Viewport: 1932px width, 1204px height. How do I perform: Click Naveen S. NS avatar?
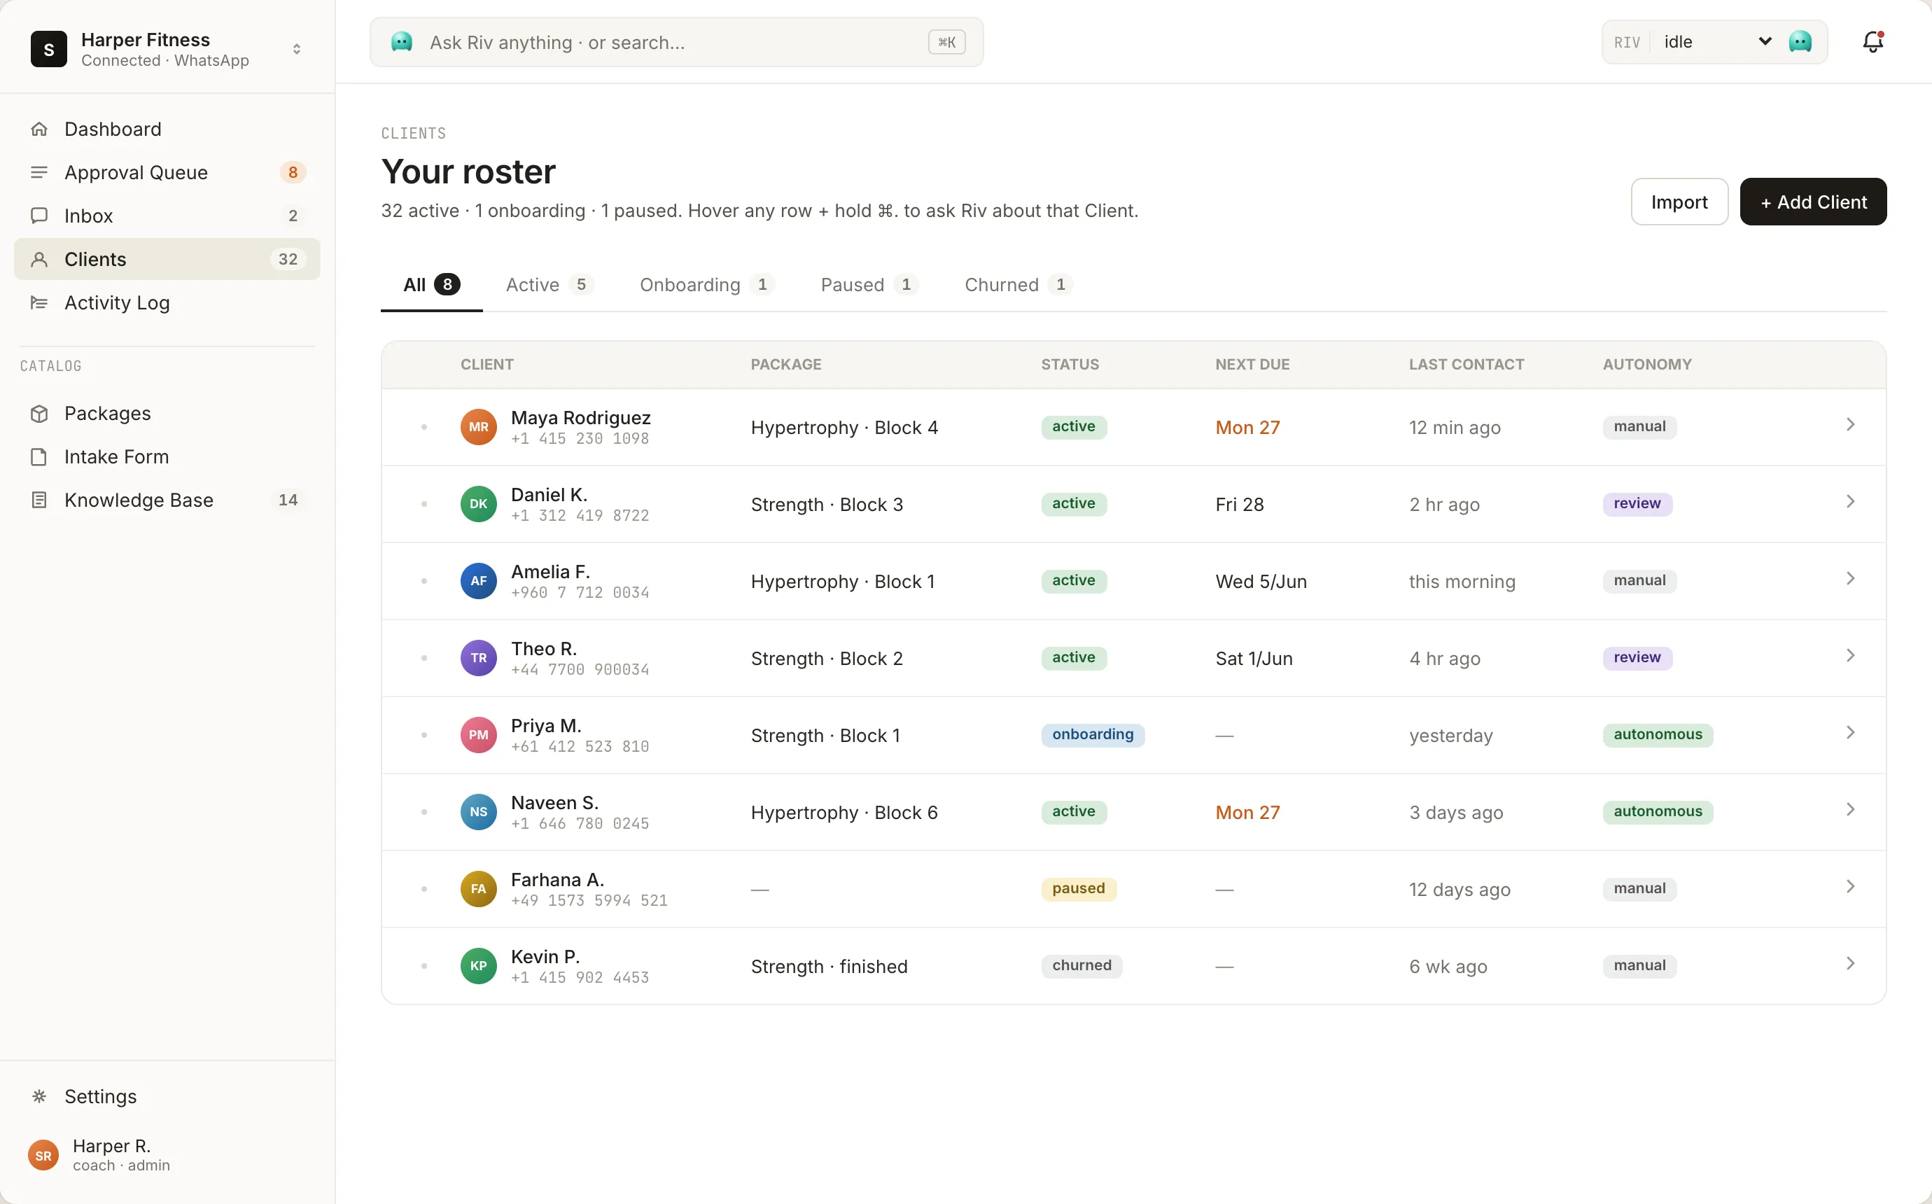click(478, 812)
